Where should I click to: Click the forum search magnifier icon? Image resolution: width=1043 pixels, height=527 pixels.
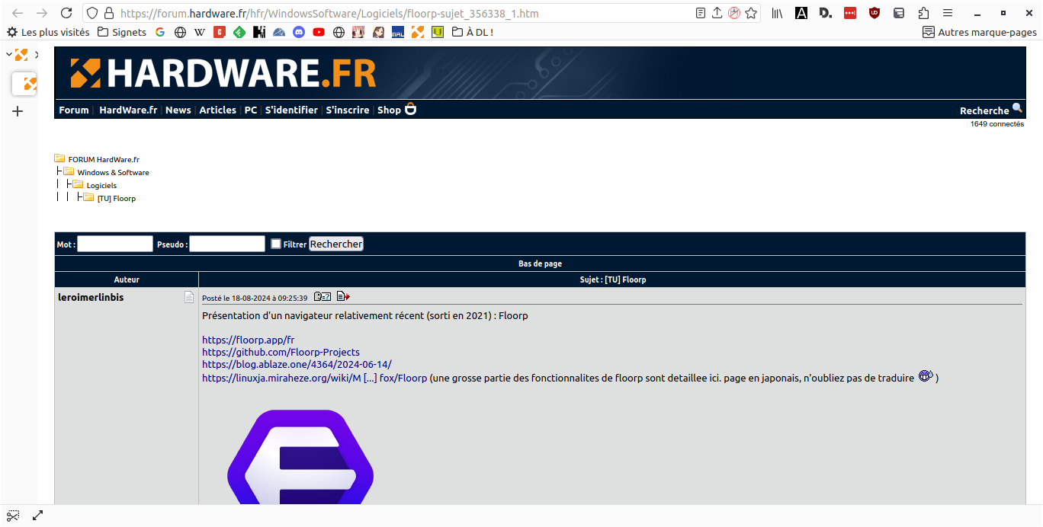(1017, 108)
